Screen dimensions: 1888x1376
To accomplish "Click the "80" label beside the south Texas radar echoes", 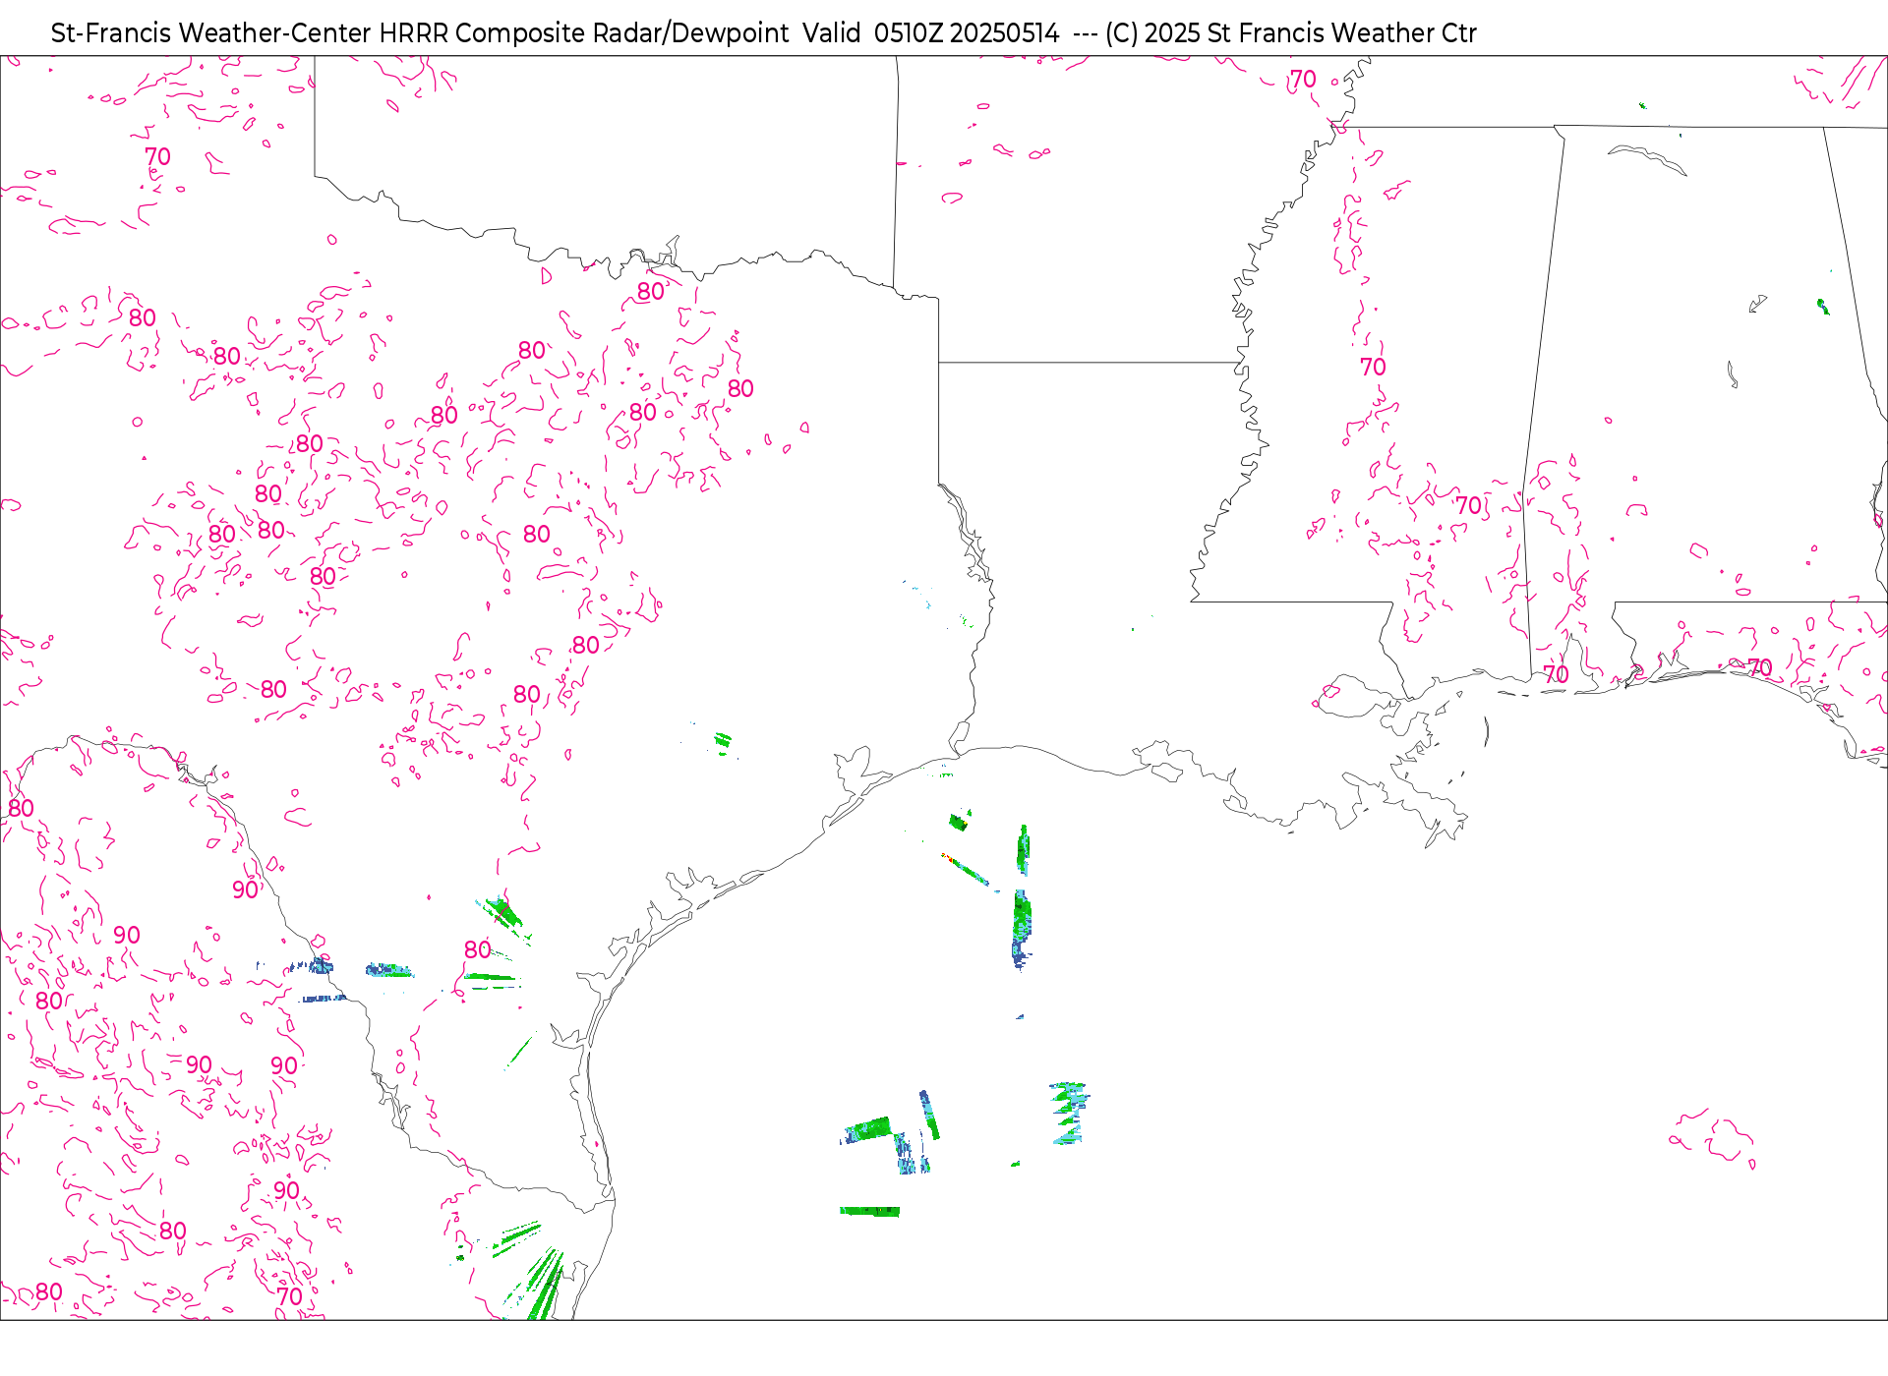I will pos(477,950).
